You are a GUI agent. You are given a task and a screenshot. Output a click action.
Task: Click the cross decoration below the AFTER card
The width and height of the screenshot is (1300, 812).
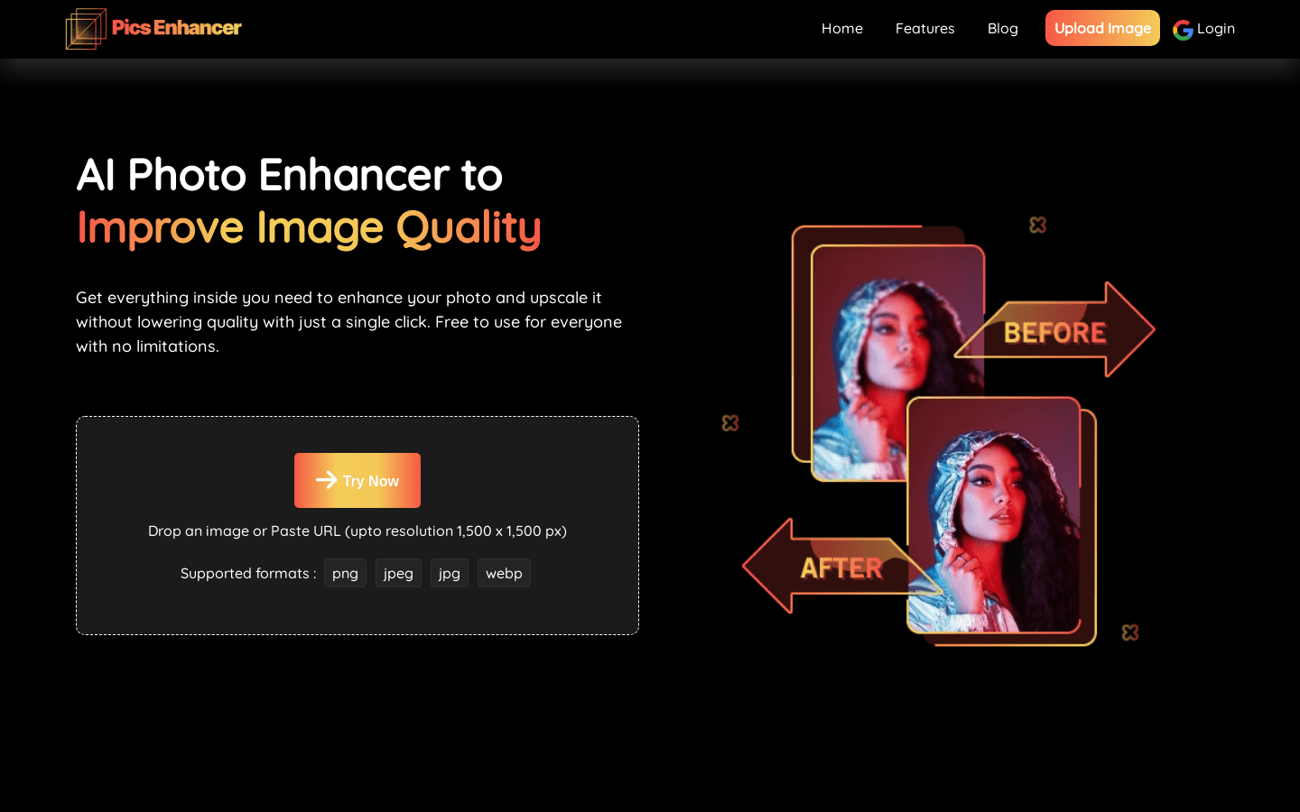tap(1129, 632)
